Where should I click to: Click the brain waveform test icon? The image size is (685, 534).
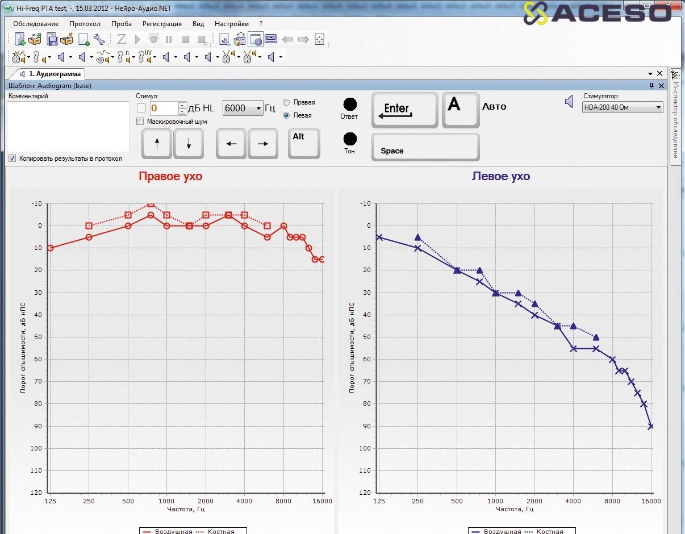pos(18,57)
